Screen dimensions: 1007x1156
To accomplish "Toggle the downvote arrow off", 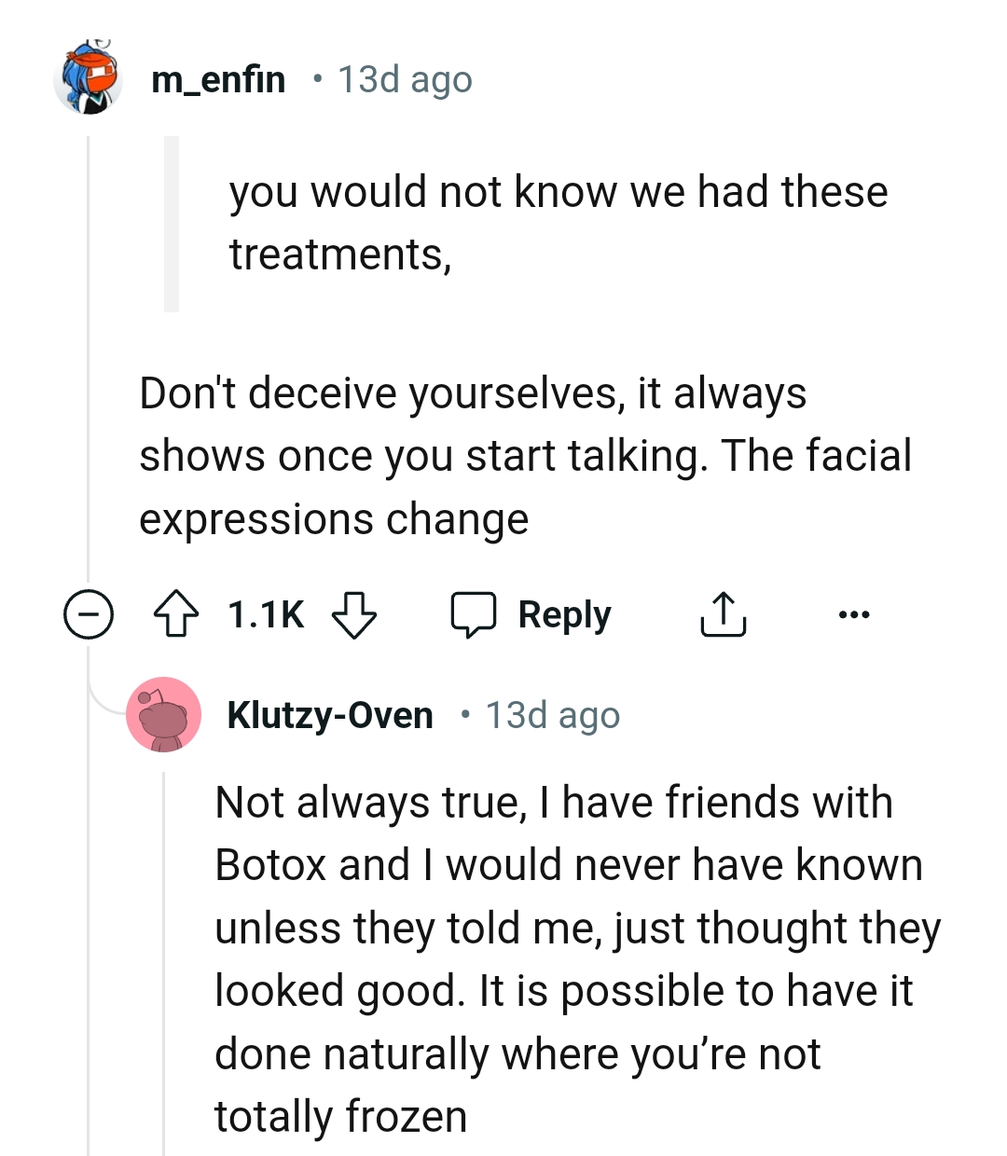I will click(355, 613).
